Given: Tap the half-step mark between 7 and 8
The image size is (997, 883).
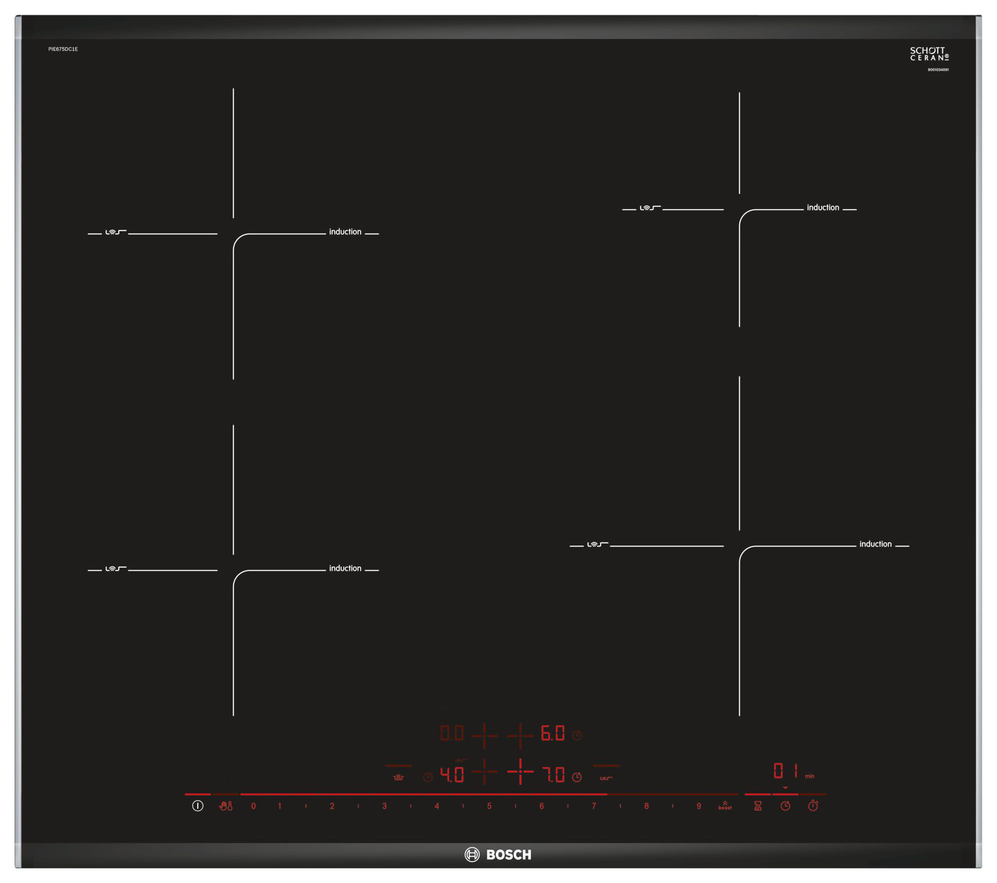Looking at the screenshot, I should pyautogui.click(x=620, y=806).
